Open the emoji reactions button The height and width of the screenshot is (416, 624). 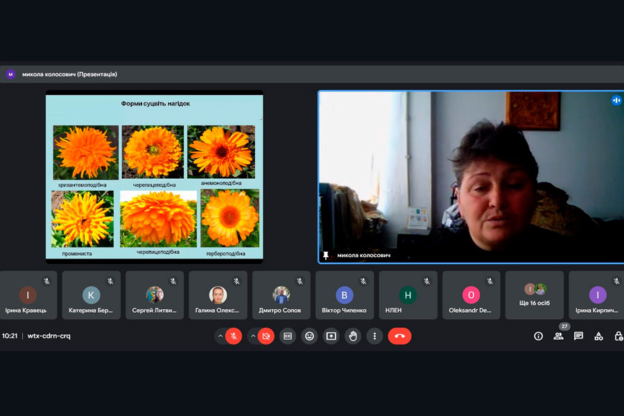point(309,336)
